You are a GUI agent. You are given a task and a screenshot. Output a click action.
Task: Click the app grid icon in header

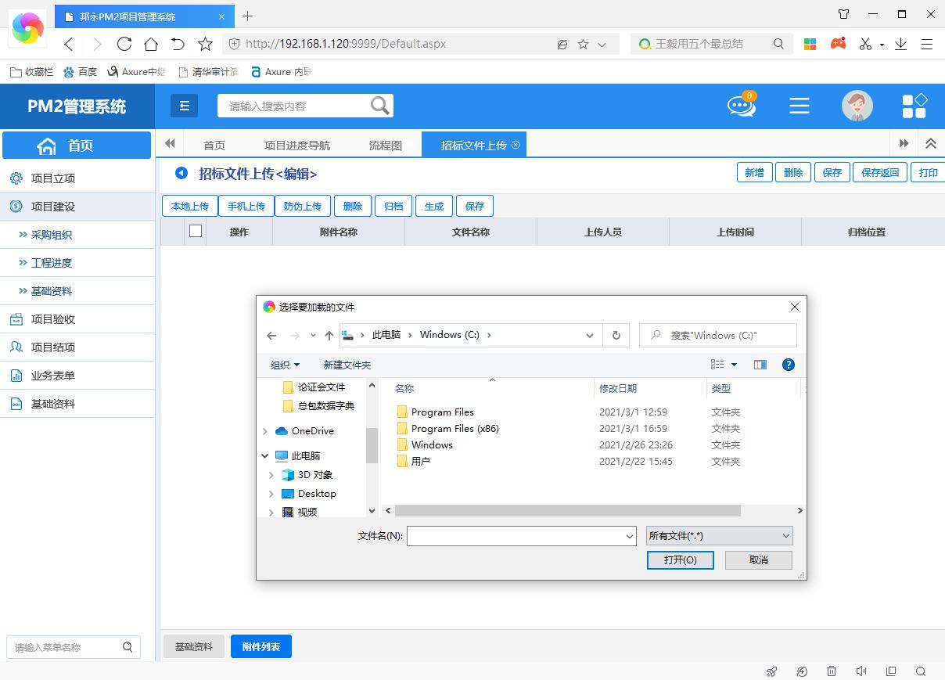tap(914, 106)
